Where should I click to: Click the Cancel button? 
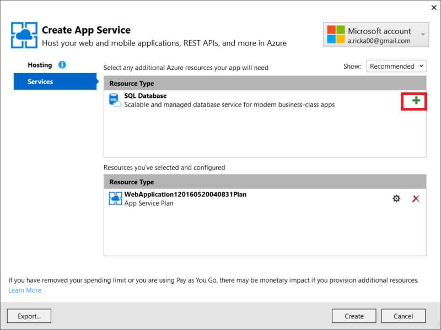coord(404,316)
